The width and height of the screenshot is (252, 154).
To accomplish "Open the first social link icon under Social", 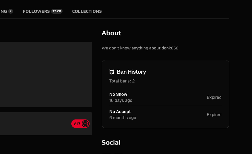I will (x=106, y=153).
